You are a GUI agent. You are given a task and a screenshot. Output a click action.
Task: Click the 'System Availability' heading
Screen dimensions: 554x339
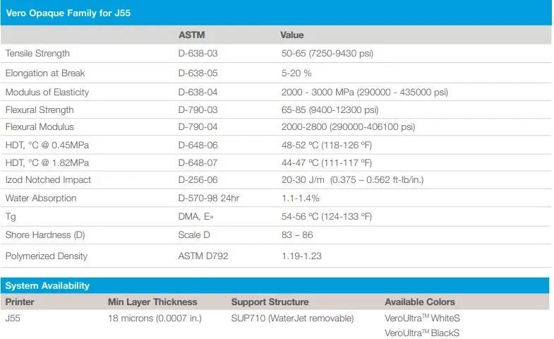click(x=47, y=286)
